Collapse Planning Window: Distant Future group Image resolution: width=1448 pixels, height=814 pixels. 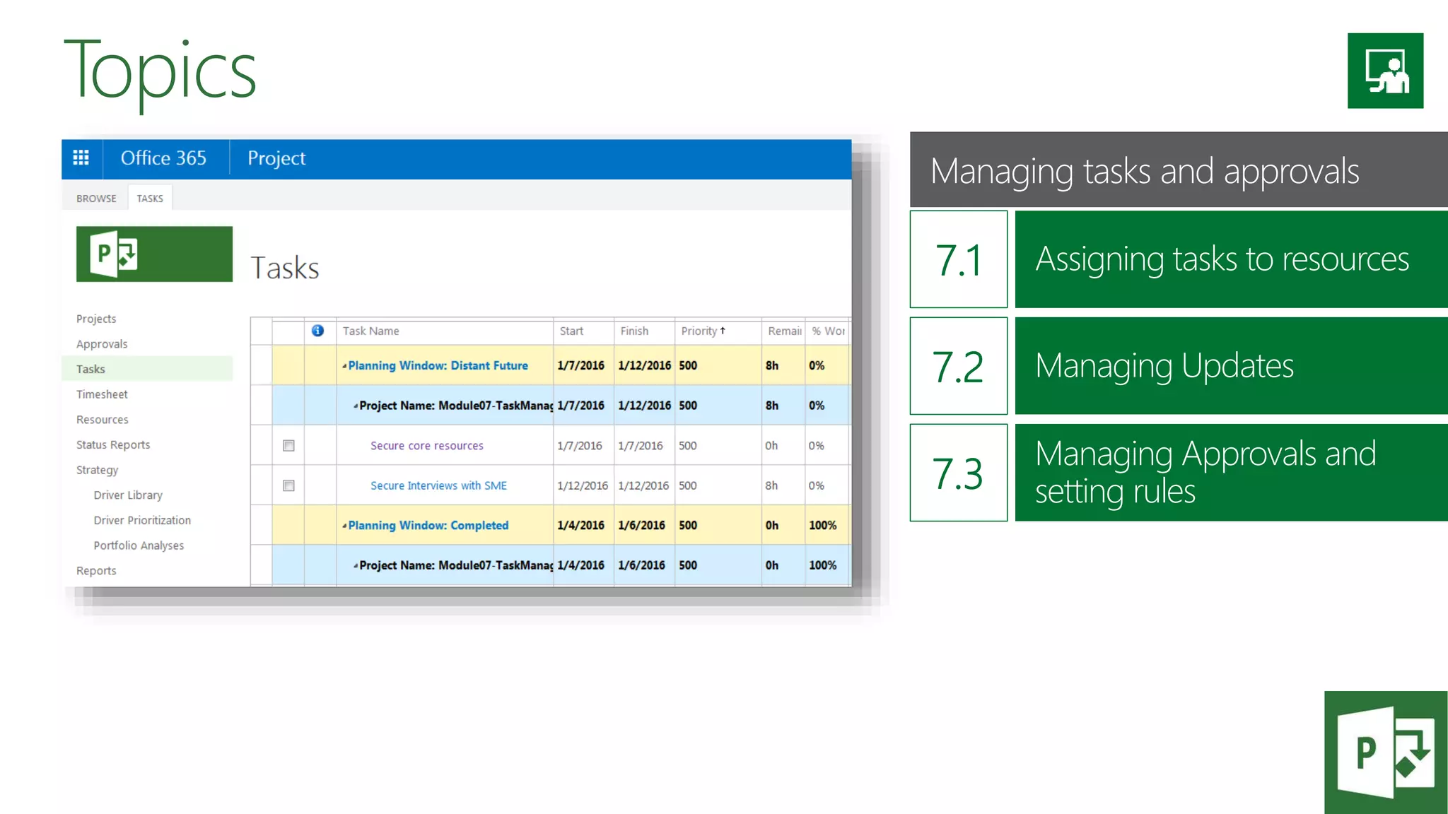(344, 366)
